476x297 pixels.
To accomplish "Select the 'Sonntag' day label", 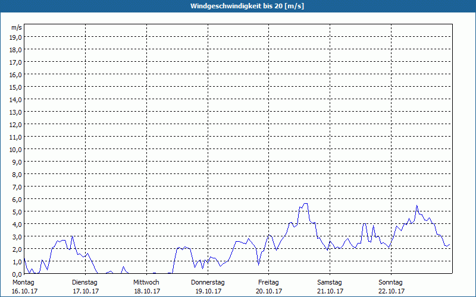I will tap(391, 283).
